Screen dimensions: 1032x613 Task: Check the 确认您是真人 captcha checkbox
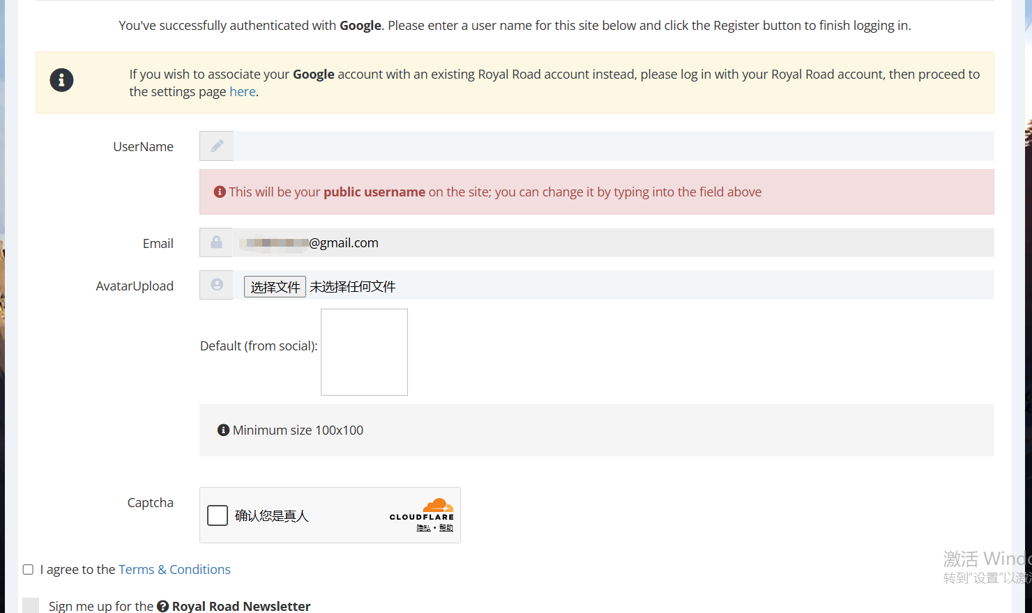click(218, 515)
